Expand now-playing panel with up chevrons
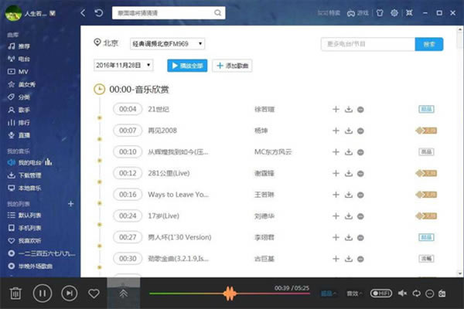 [124, 293]
